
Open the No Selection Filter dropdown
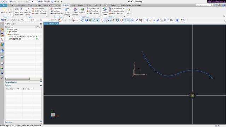pos(20,20)
